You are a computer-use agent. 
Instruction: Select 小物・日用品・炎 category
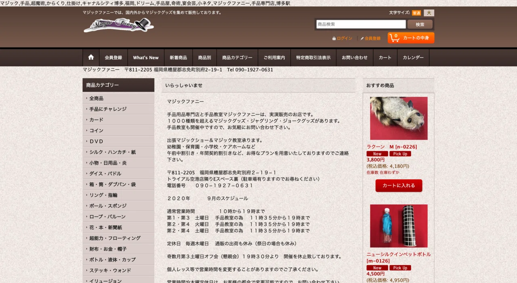click(x=118, y=163)
